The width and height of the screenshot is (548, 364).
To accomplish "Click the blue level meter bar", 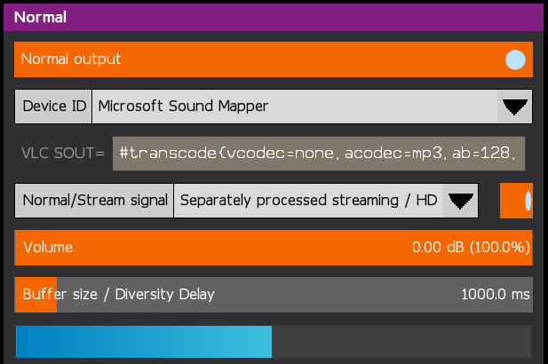I will point(142,342).
